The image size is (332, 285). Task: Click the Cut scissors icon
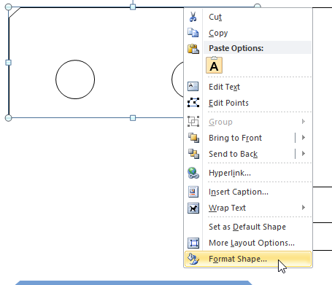pos(193,17)
